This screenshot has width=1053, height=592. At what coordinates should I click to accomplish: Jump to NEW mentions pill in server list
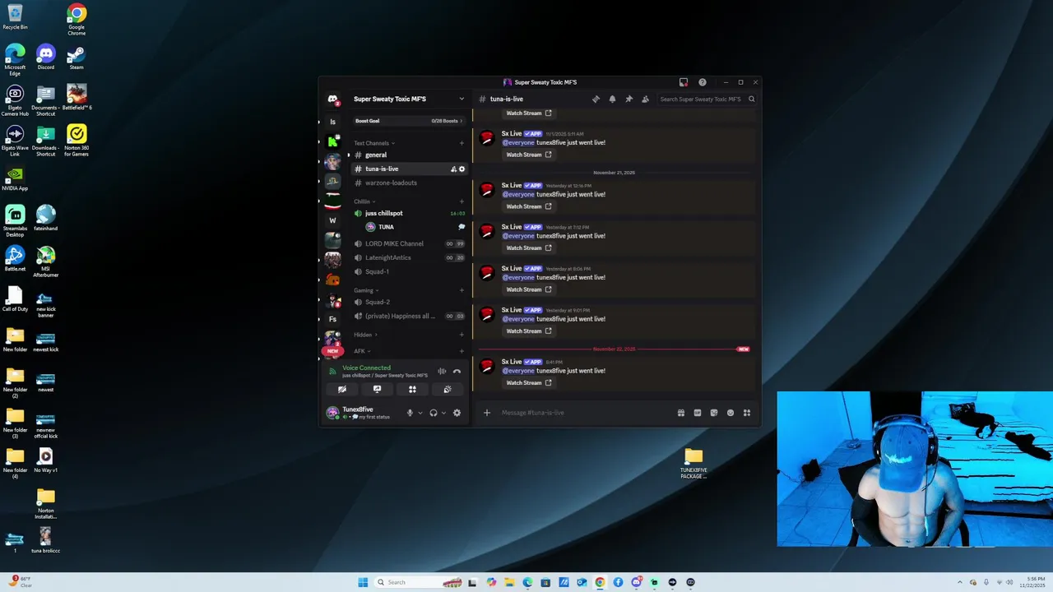(x=332, y=351)
